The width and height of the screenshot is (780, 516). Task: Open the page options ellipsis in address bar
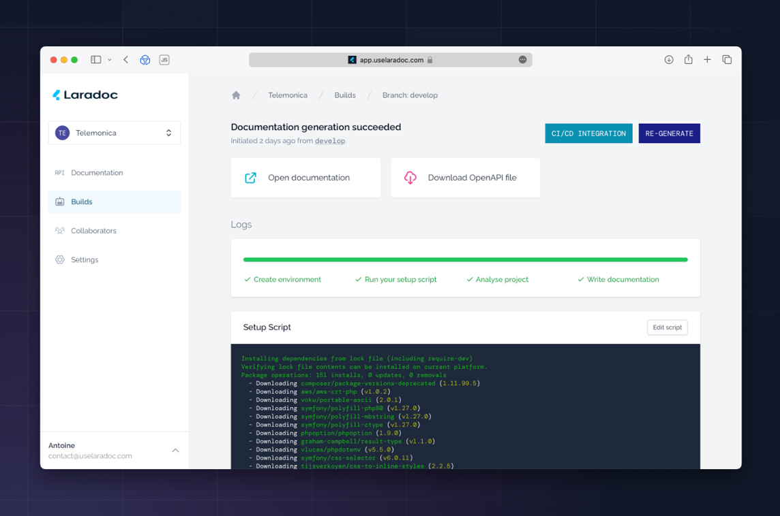(522, 60)
